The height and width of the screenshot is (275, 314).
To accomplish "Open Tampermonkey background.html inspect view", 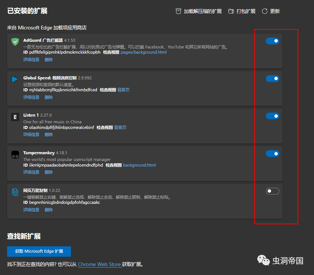I will click(139, 165).
